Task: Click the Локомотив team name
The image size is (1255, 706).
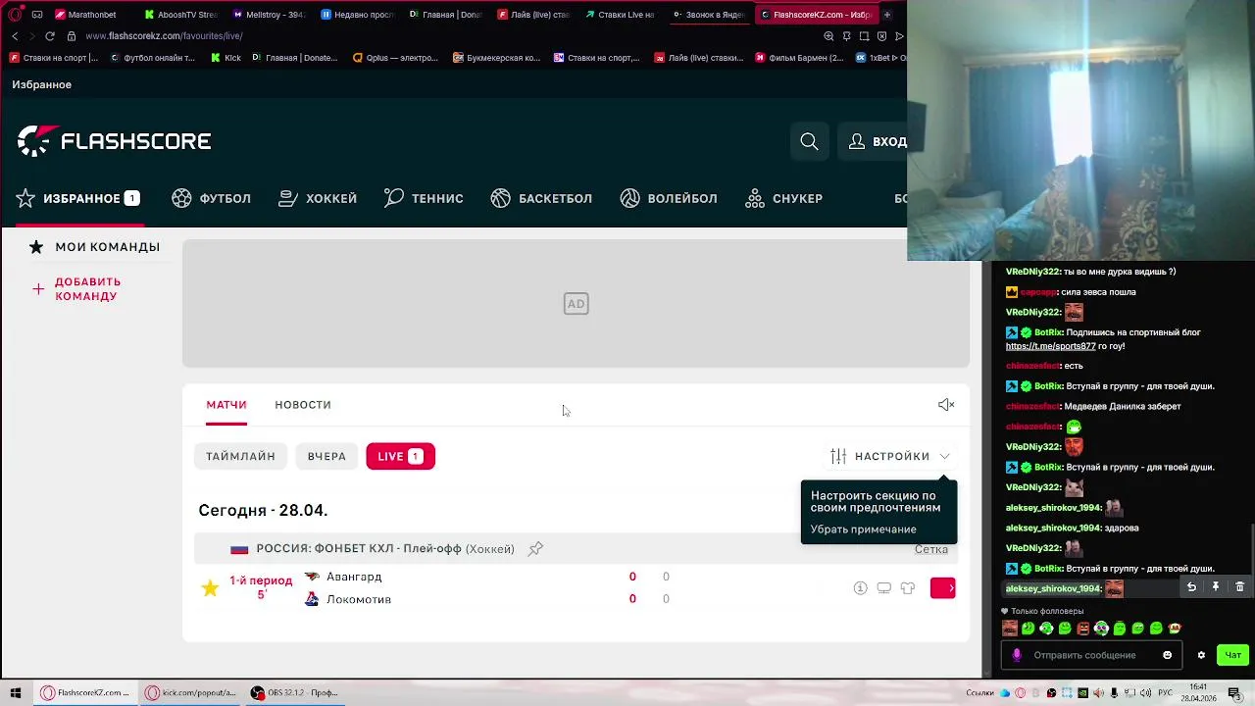Action: pyautogui.click(x=359, y=599)
